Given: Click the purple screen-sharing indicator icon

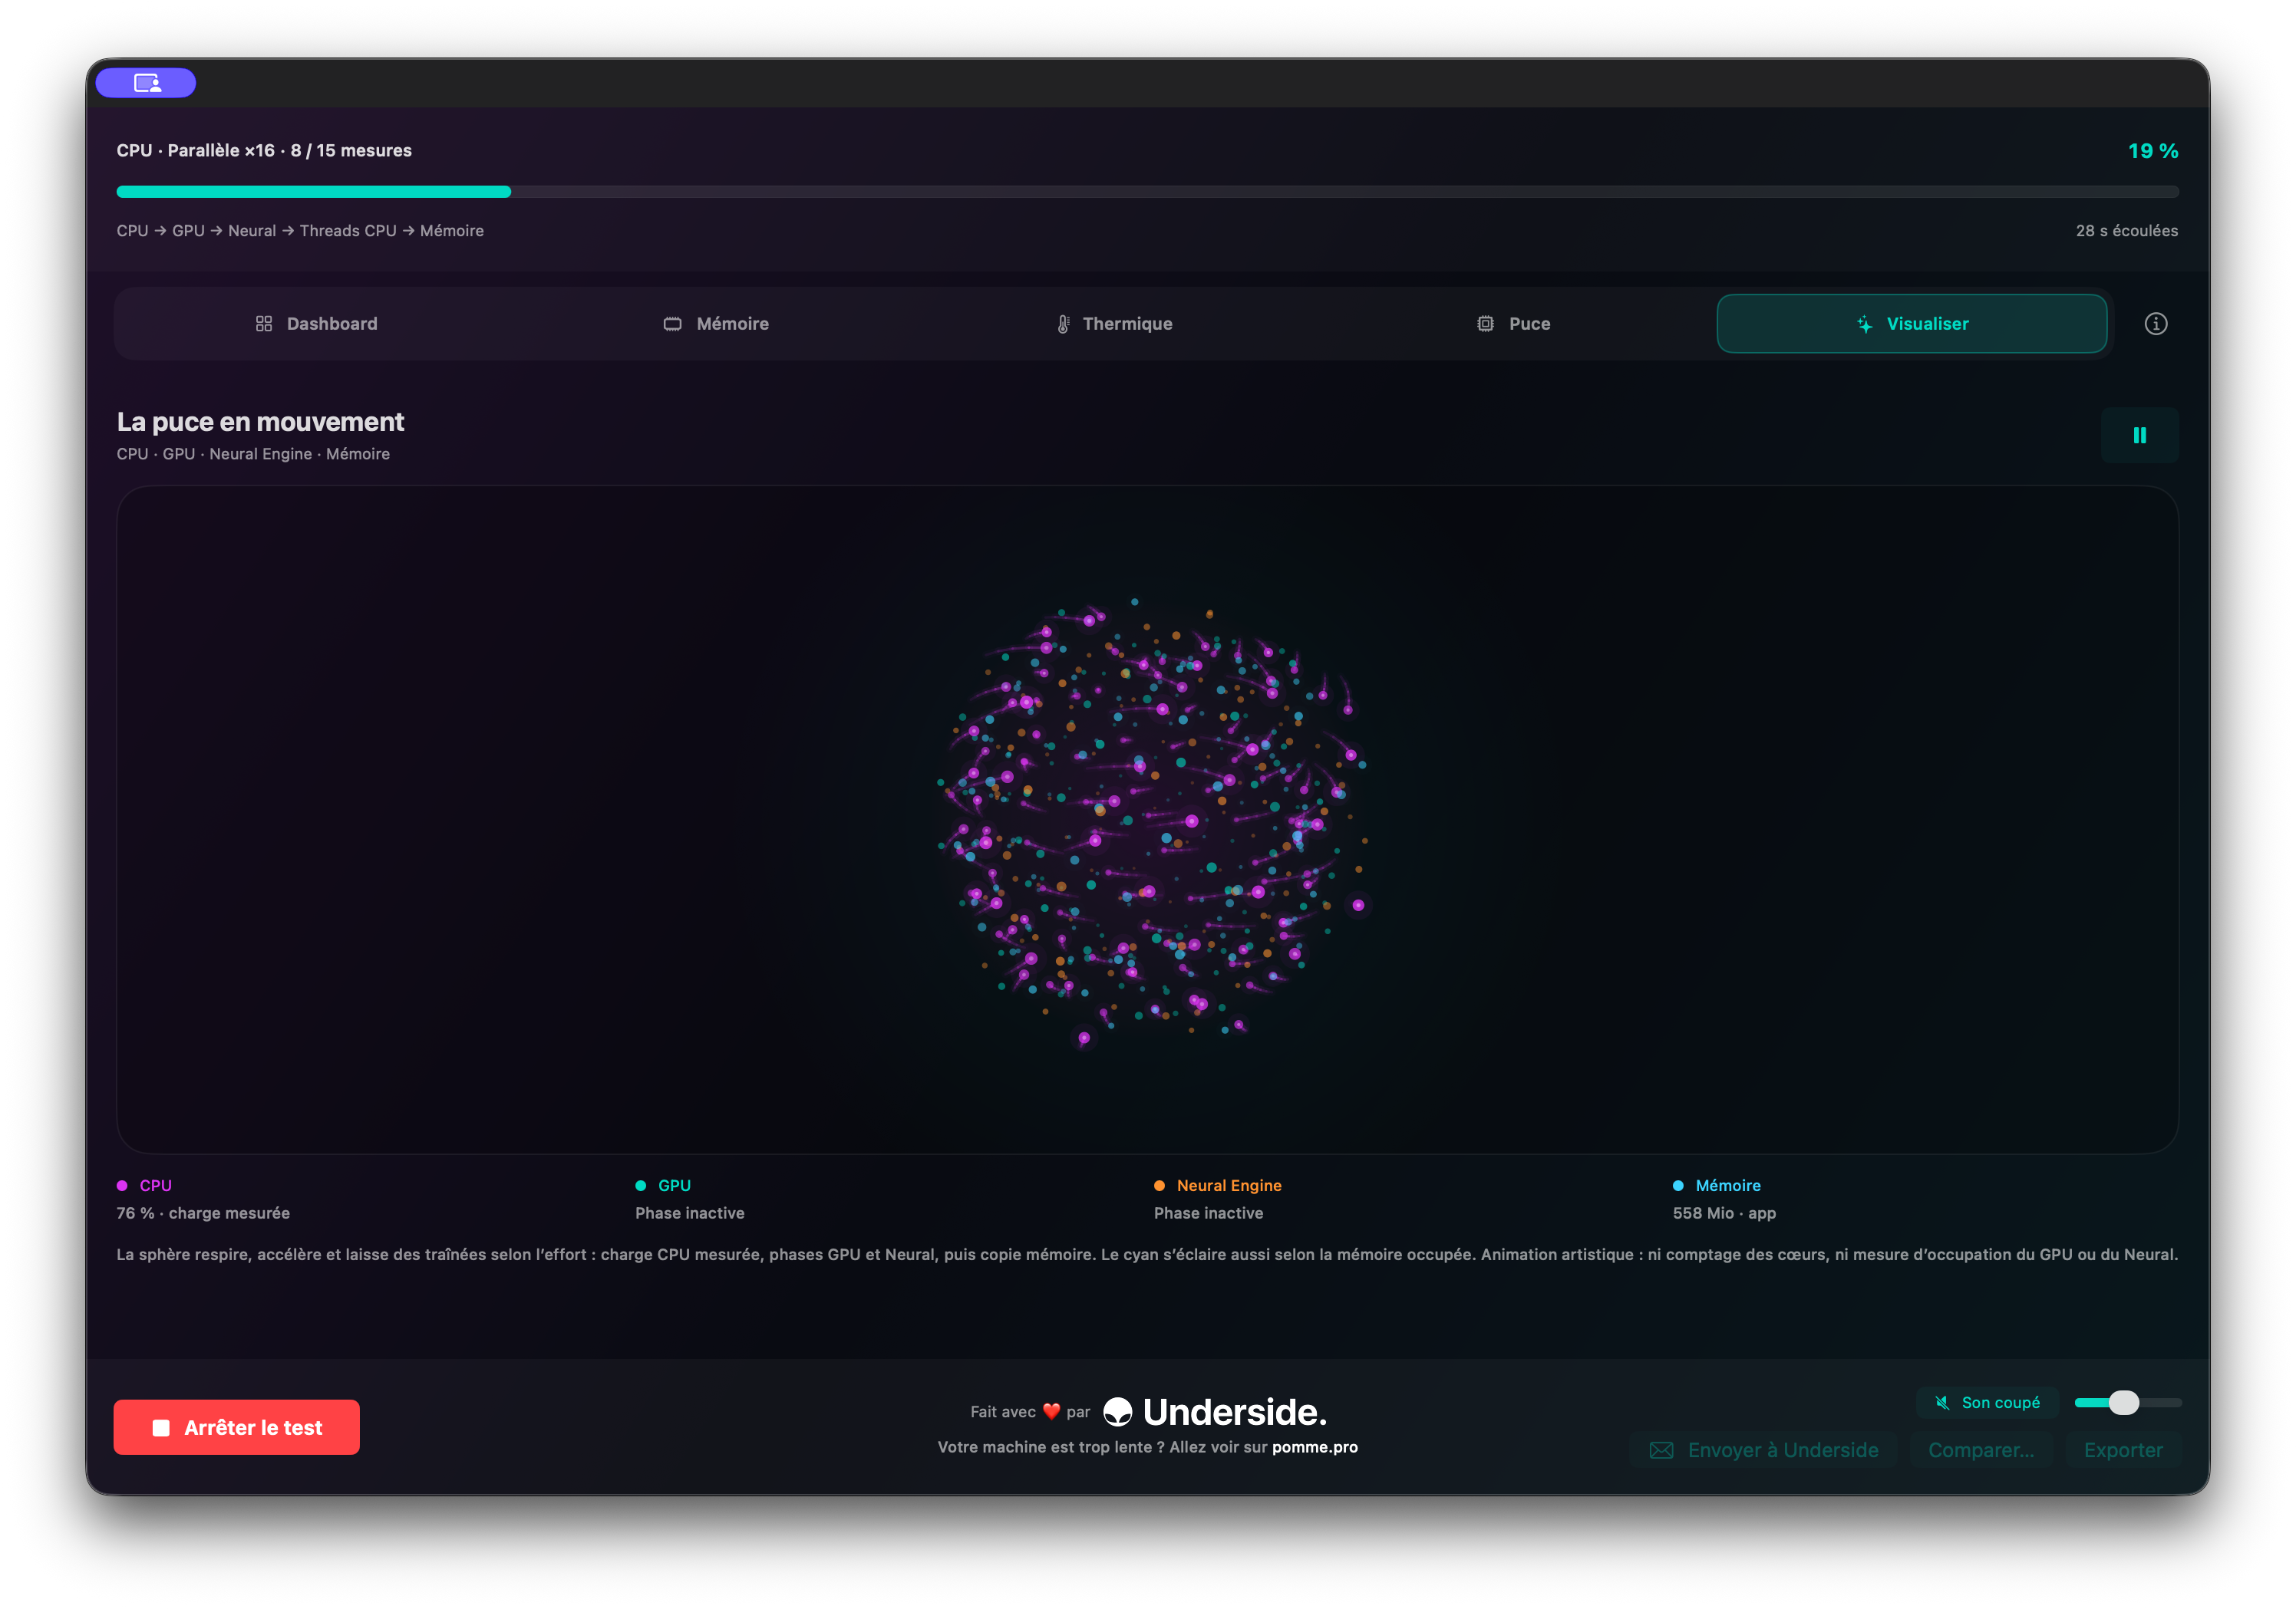Looking at the screenshot, I should click(146, 83).
